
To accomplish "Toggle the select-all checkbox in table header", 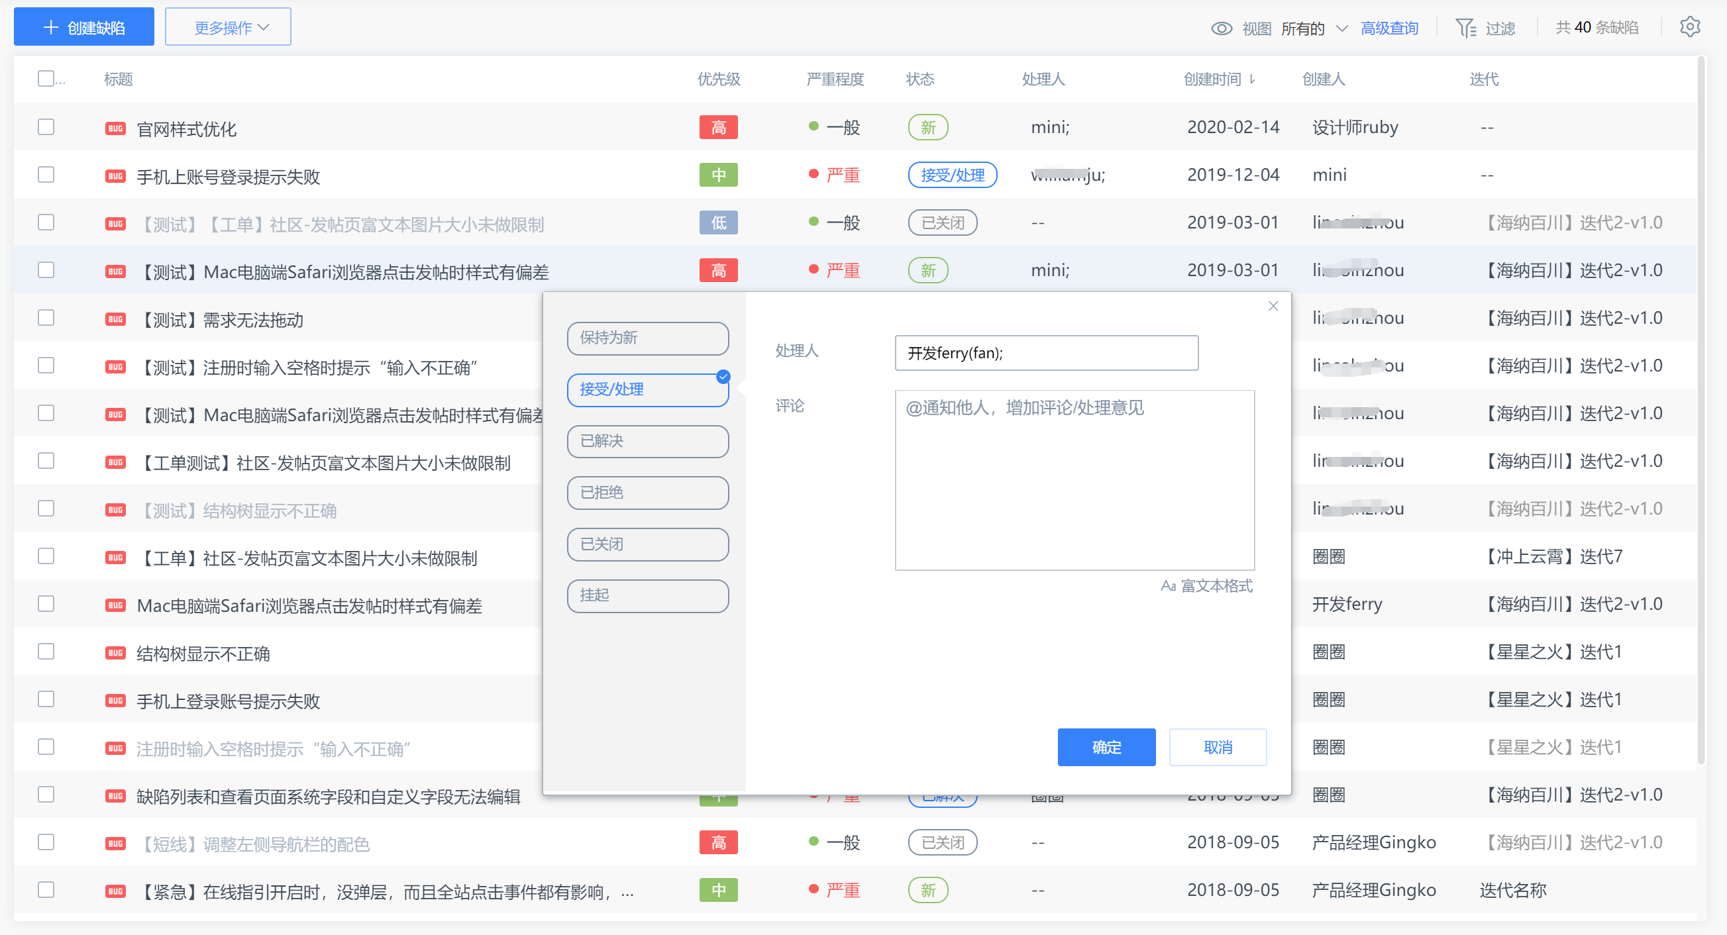I will (x=46, y=78).
